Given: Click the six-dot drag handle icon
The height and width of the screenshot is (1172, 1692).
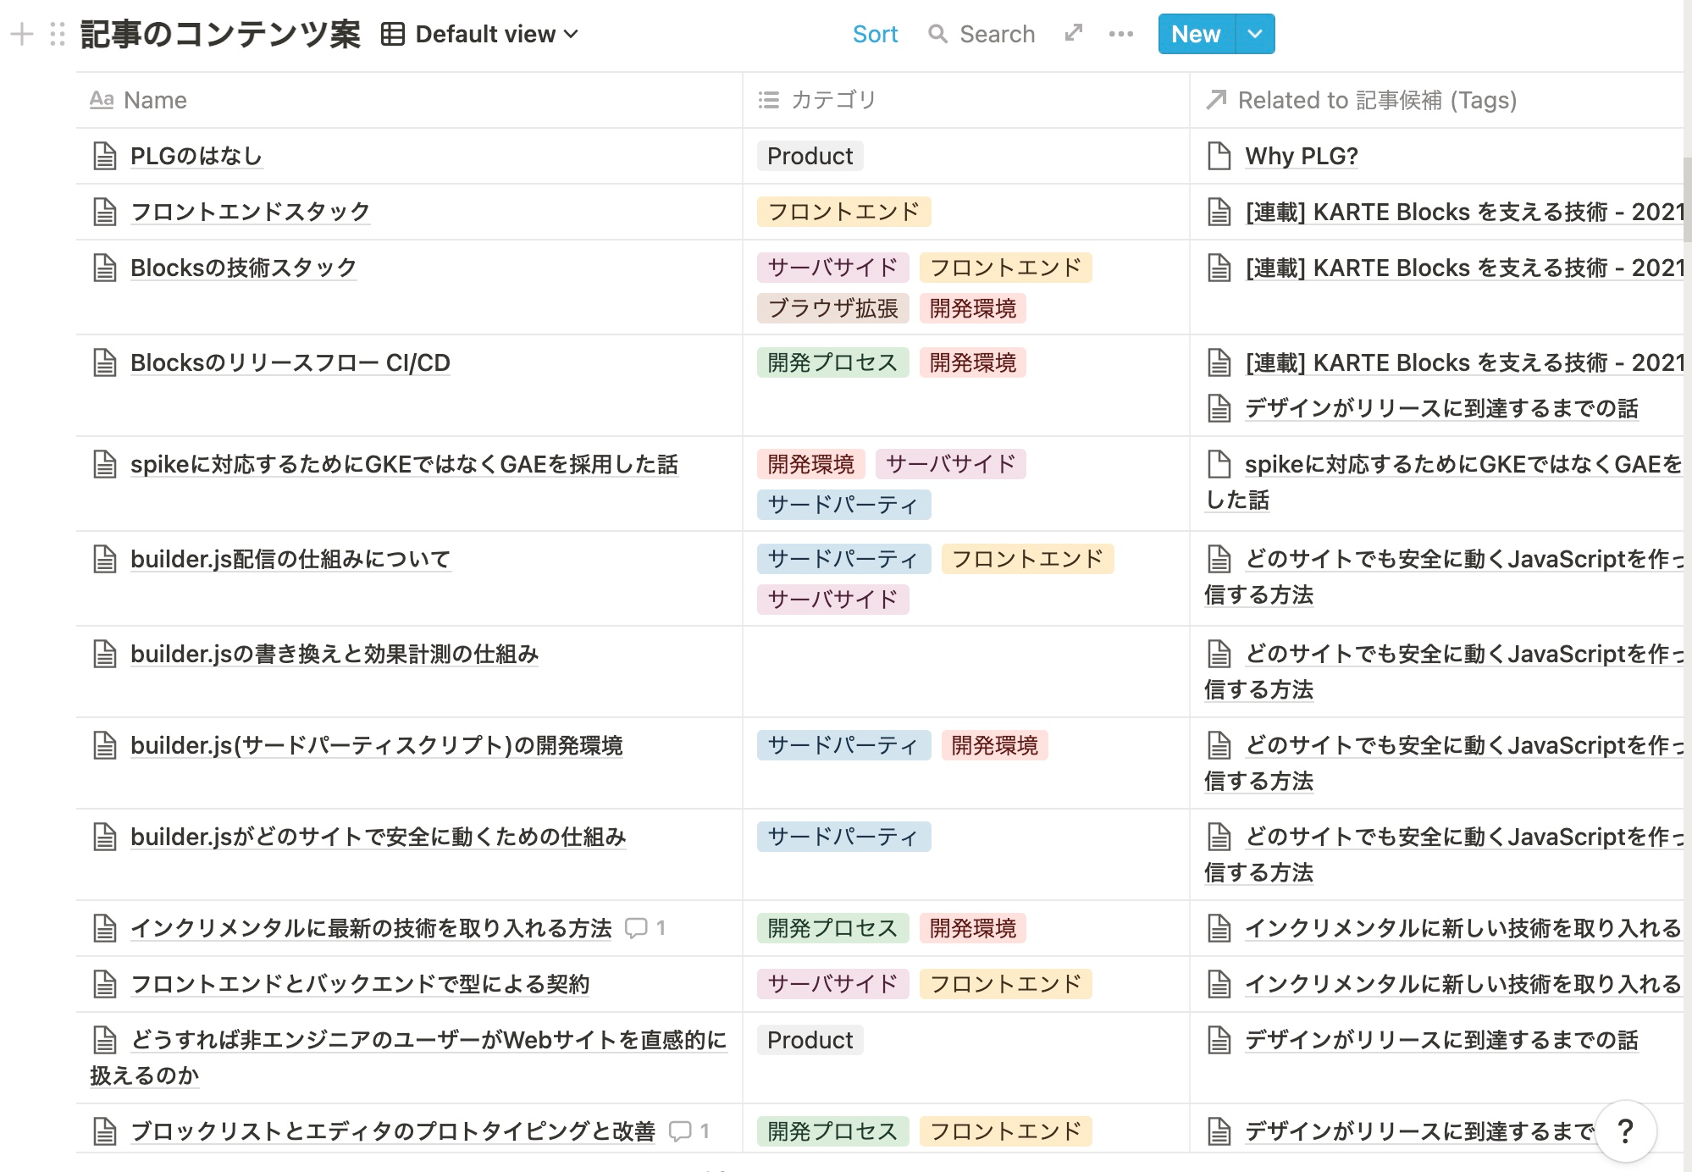Looking at the screenshot, I should (x=57, y=35).
